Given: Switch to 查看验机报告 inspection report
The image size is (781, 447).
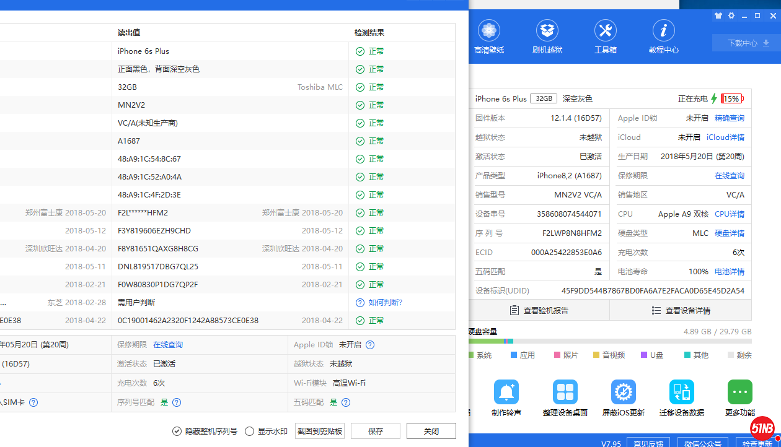Looking at the screenshot, I should point(539,310).
